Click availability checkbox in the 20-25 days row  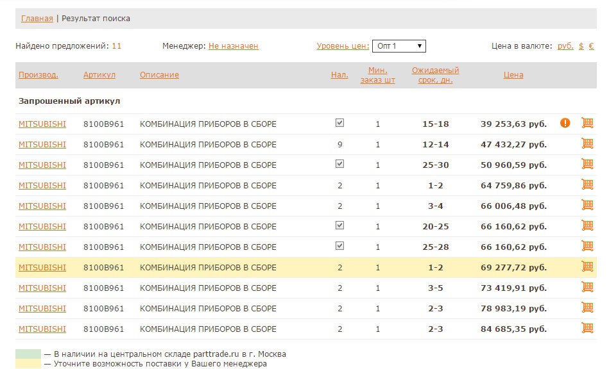340,225
